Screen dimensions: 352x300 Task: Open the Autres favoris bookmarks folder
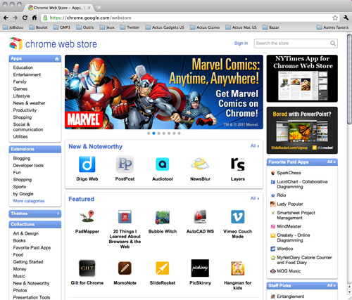click(332, 27)
